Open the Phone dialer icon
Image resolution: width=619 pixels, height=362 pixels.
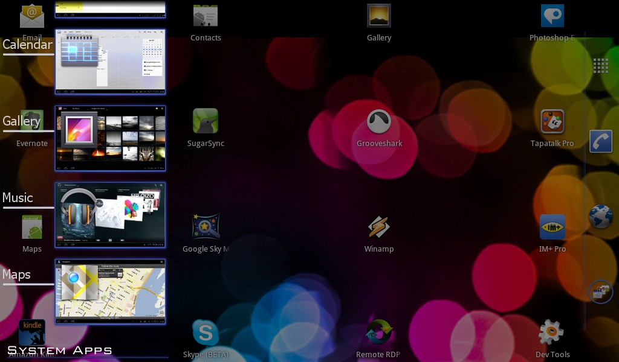(601, 141)
